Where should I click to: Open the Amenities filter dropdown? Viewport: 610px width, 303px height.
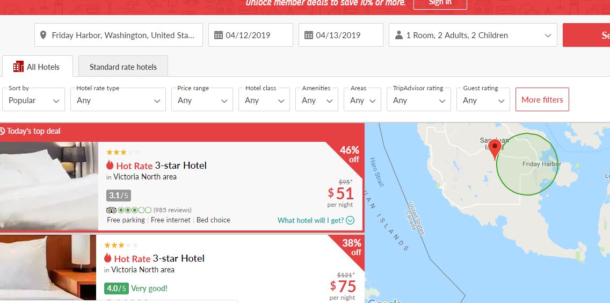pyautogui.click(x=316, y=100)
